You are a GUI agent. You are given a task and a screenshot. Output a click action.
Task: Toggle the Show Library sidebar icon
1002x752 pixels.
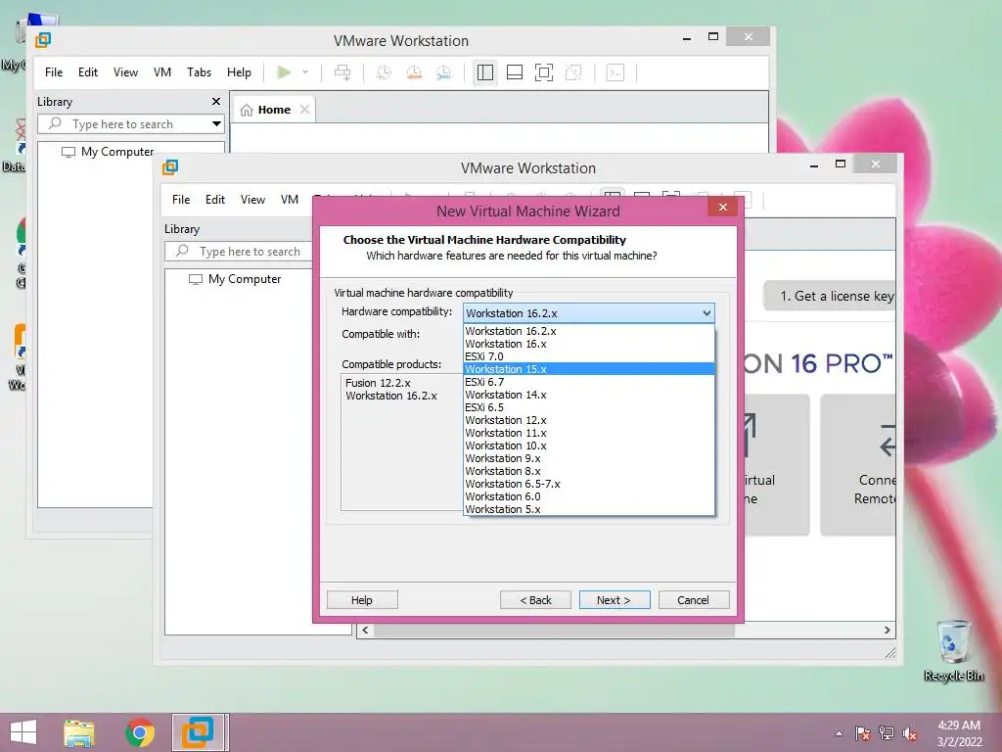click(485, 72)
